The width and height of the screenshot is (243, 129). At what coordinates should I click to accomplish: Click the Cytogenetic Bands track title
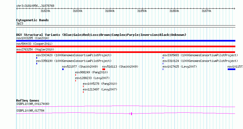coord(32,20)
